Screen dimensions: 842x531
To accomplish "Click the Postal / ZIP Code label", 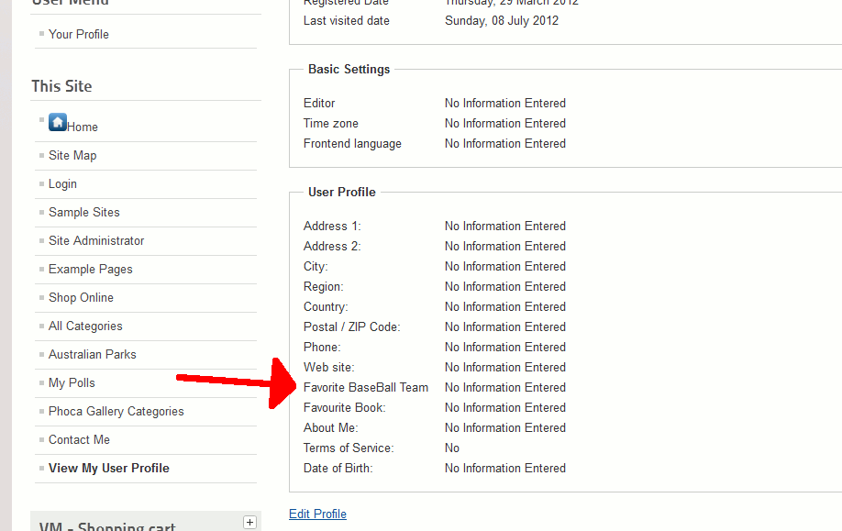I will [351, 327].
